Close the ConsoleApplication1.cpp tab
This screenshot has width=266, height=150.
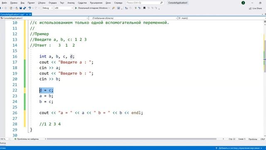[30, 15]
